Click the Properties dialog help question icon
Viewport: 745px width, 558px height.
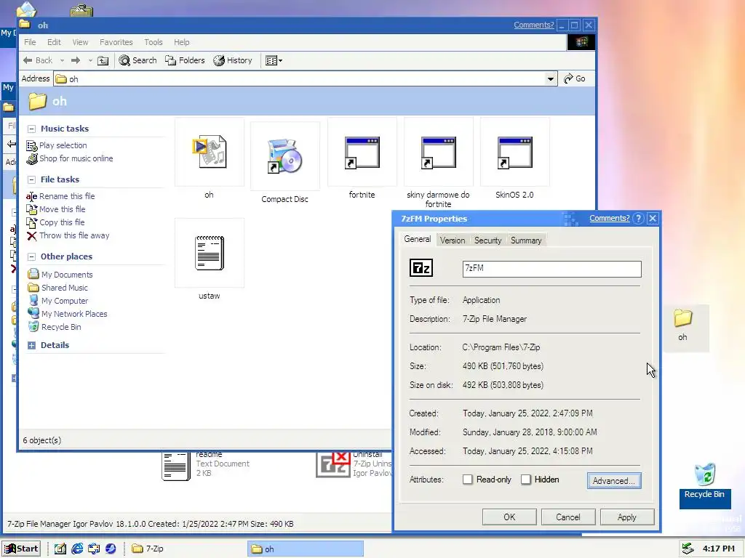(639, 218)
